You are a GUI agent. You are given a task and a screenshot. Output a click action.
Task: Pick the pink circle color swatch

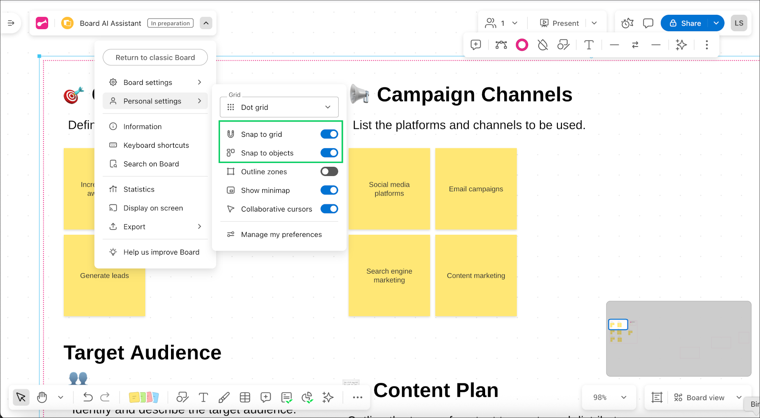[x=522, y=45]
